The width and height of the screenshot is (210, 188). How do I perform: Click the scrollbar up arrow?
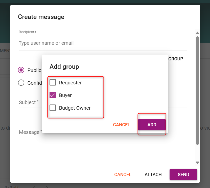pyautogui.click(x=198, y=33)
